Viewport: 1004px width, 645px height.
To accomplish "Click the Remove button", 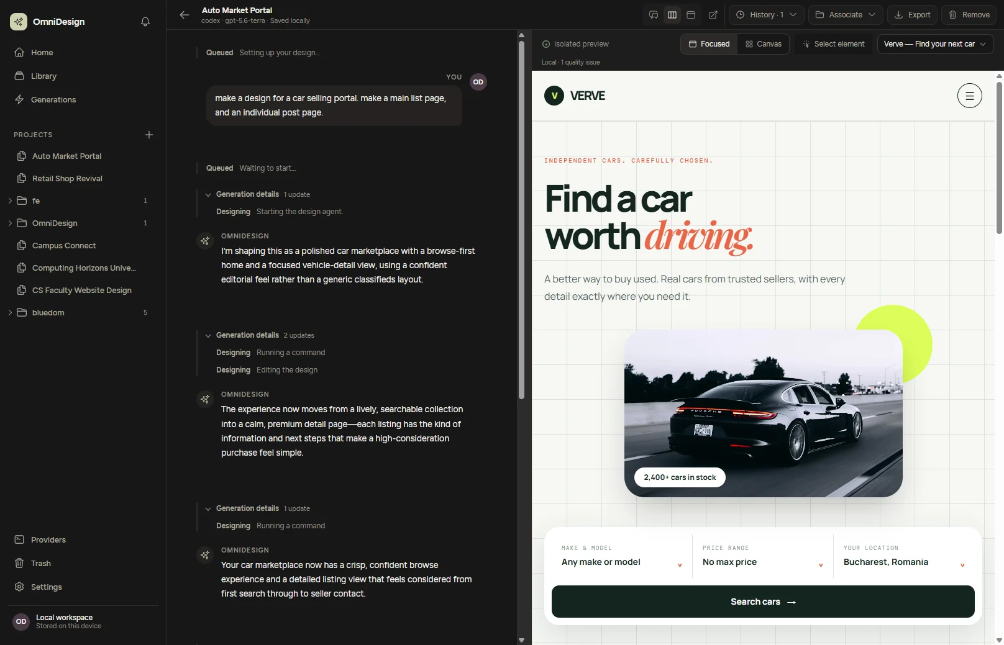I will point(969,15).
